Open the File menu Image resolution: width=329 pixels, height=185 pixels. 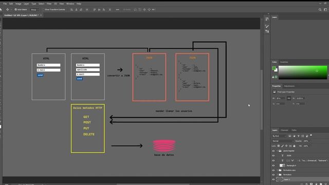(5, 4)
